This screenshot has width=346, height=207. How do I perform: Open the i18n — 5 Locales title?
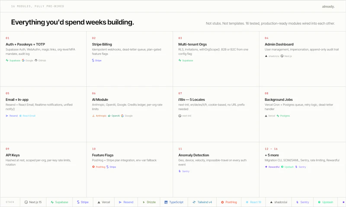(x=192, y=100)
